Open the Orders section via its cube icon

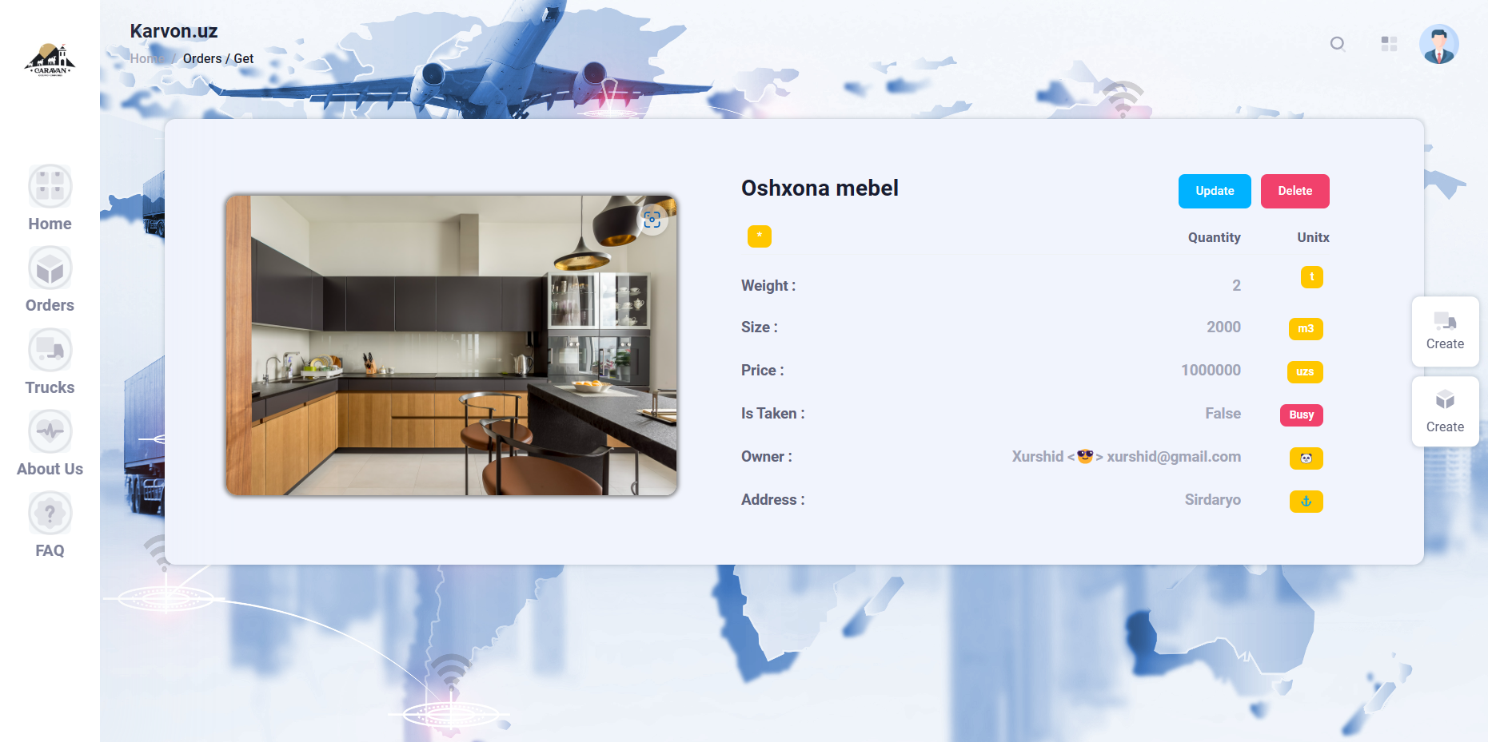click(x=50, y=268)
